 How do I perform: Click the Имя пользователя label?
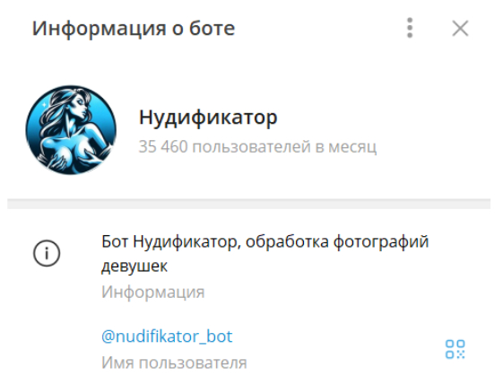pyautogui.click(x=174, y=363)
